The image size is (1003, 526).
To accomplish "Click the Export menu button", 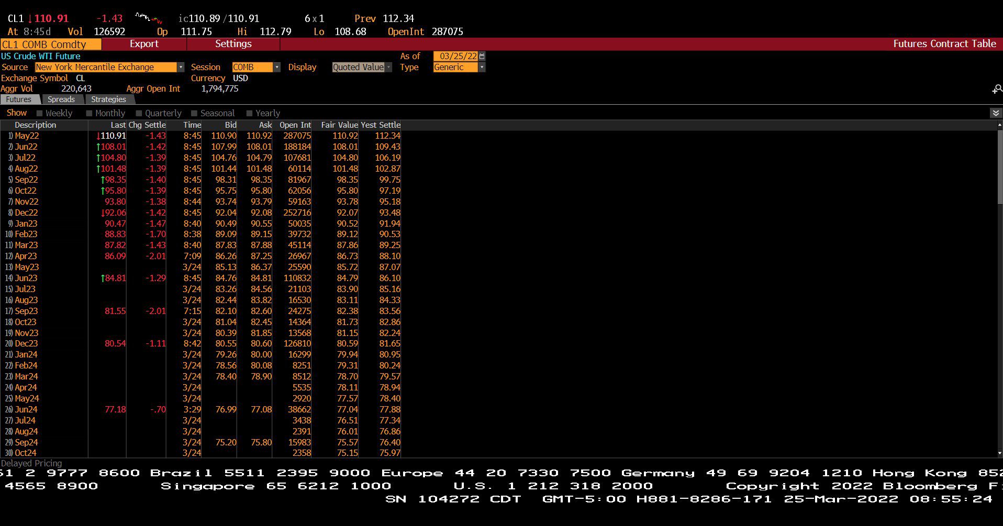I will pos(144,44).
